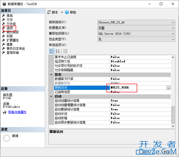The width and height of the screenshot is (179, 157).
Task: Select the 允许快照隔离 property row
Action: [x=112, y=70]
